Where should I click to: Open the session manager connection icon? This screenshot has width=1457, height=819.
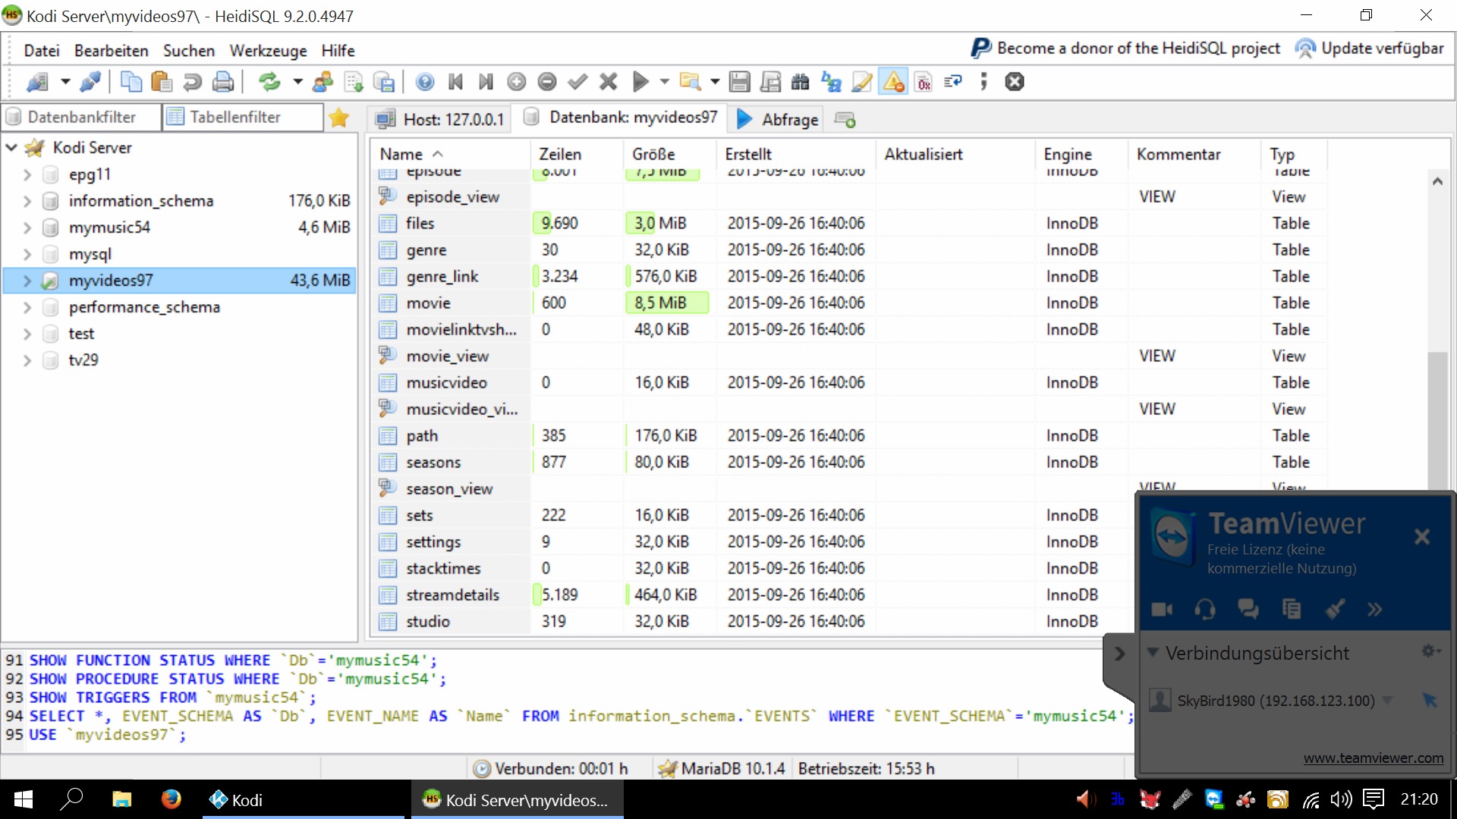[x=36, y=81]
